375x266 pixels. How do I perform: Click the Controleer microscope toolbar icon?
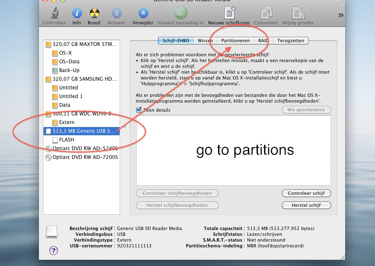pos(54,13)
